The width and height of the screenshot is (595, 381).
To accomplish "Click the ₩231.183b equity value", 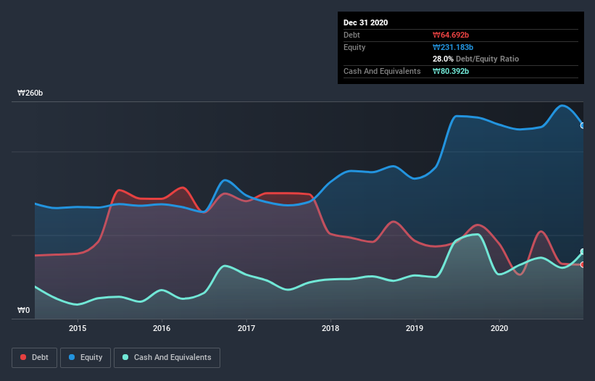I will point(453,47).
